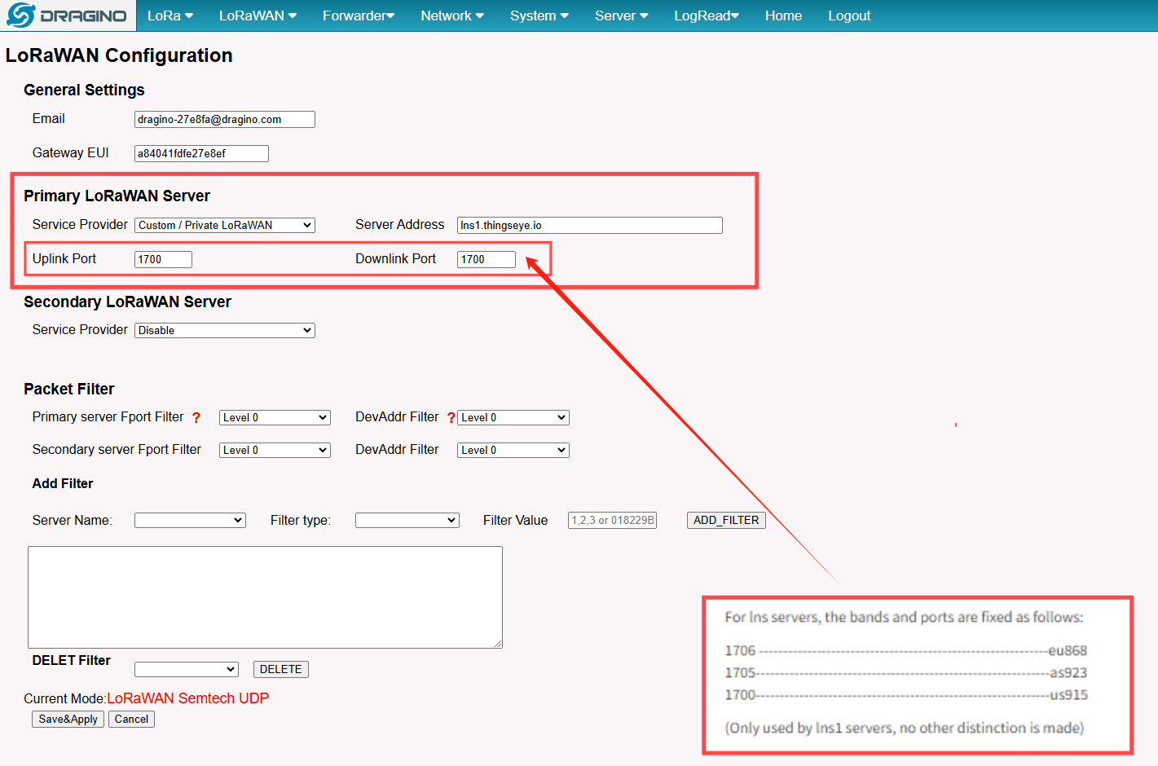Open the LoRaWAN dropdown menu
The image size is (1158, 766).
258,15
